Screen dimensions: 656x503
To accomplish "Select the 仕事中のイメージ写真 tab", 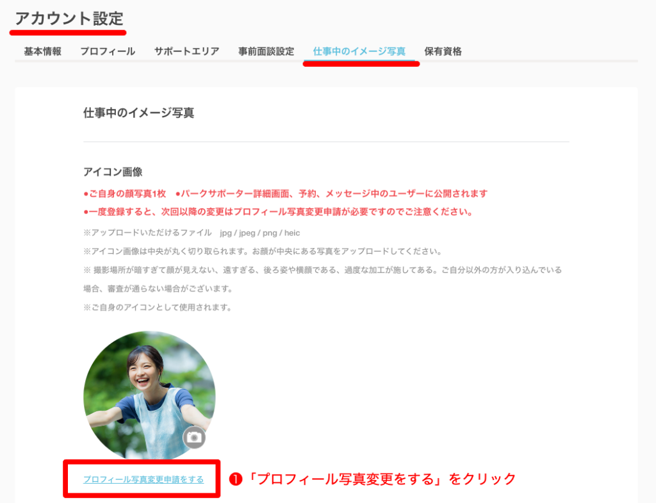I will (x=359, y=51).
